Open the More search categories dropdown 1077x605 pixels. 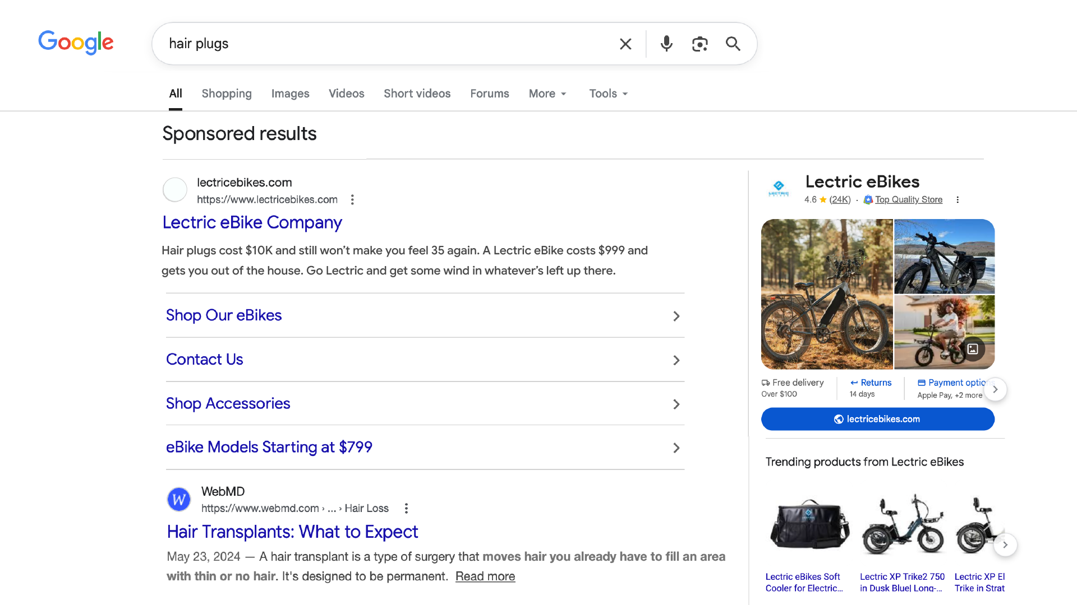pos(547,94)
